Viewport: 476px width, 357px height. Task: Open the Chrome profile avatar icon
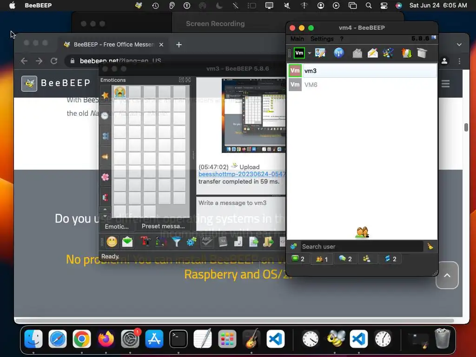[444, 61]
